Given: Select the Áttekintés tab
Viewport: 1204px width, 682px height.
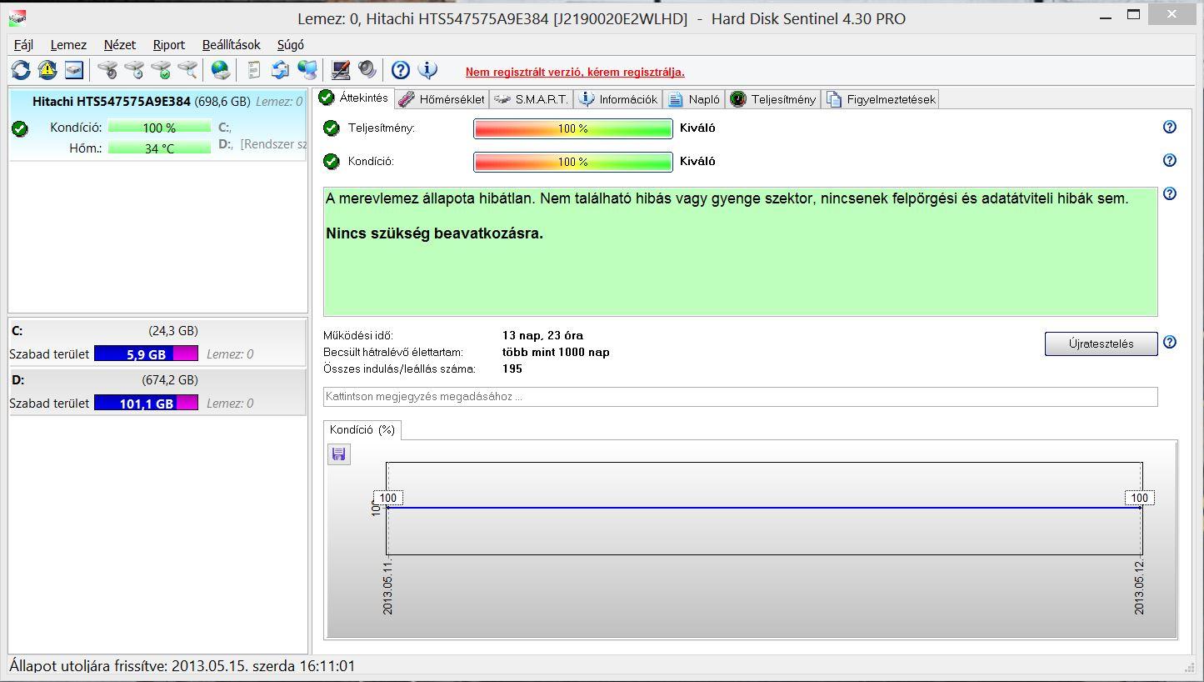Looking at the screenshot, I should 354,98.
